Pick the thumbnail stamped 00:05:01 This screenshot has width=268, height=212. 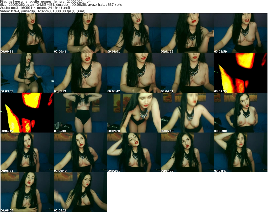coord(81,113)
